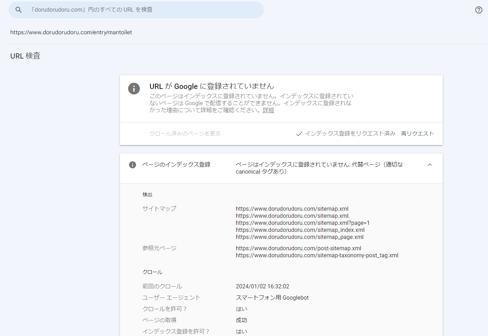Screen dimensions: 488x336
Task: Focus the URL inspection search field
Action: click(136, 10)
